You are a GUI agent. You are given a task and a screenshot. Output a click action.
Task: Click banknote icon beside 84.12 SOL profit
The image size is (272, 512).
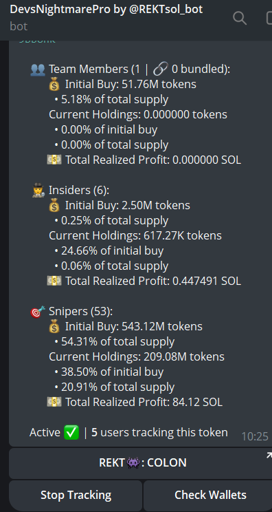pos(54,402)
